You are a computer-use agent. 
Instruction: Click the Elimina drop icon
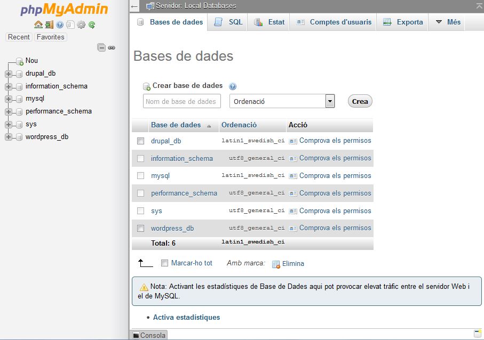pos(276,264)
